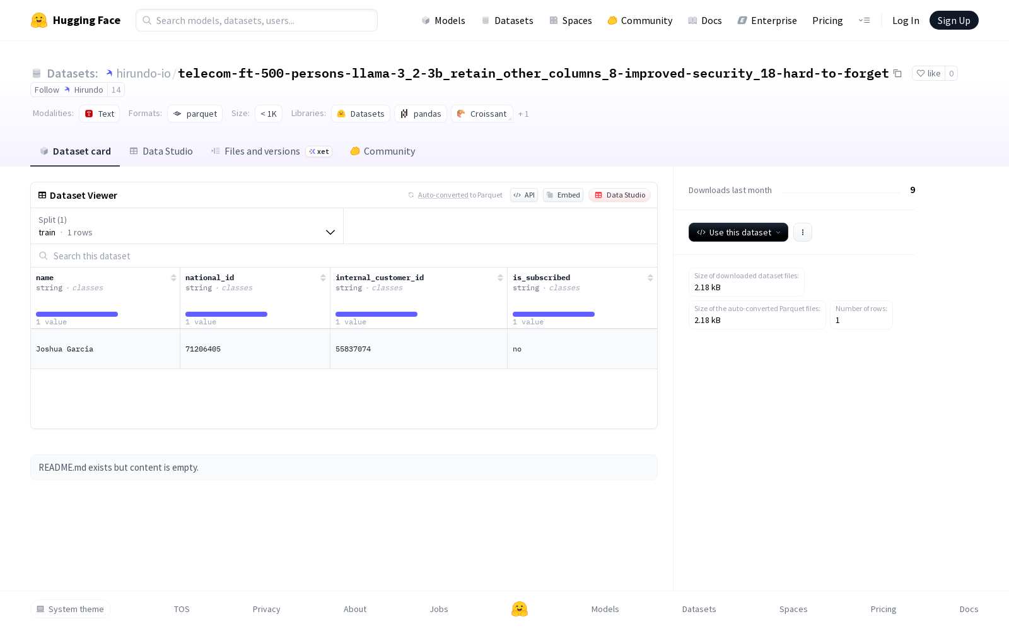Sort the name column
Screen dimensions: 1009x631
tap(173, 278)
